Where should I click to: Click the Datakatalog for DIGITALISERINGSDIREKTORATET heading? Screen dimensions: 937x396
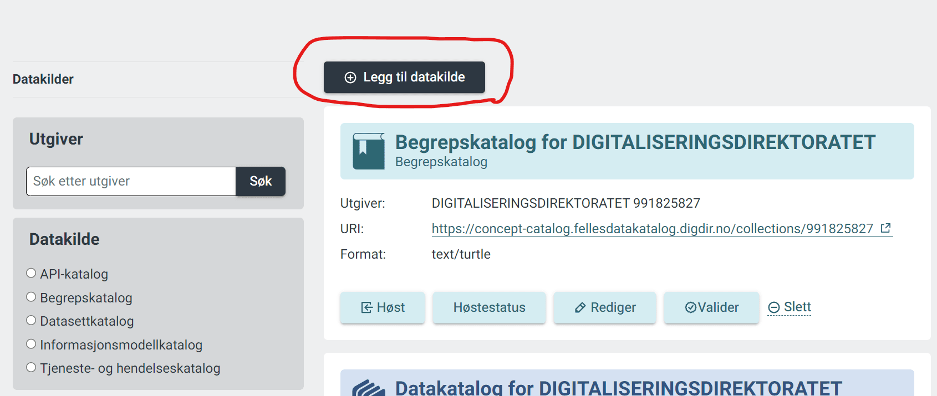[619, 388]
